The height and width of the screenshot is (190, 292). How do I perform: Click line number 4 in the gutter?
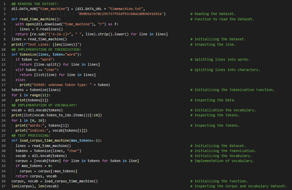[5, 19]
